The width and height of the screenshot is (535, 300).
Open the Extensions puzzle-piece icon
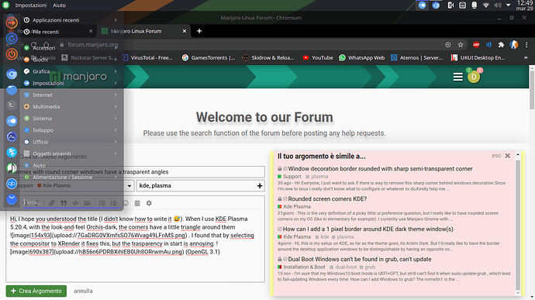(x=501, y=45)
